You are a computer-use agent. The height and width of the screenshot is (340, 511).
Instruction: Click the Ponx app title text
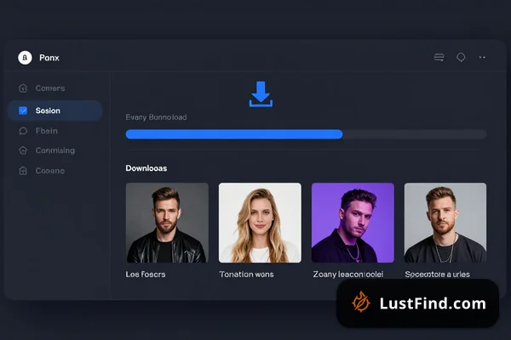49,58
